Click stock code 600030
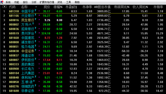This screenshot has width=166, height=94. click(14, 51)
